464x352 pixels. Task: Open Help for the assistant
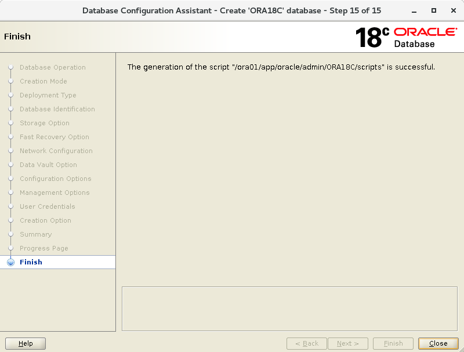pyautogui.click(x=26, y=343)
